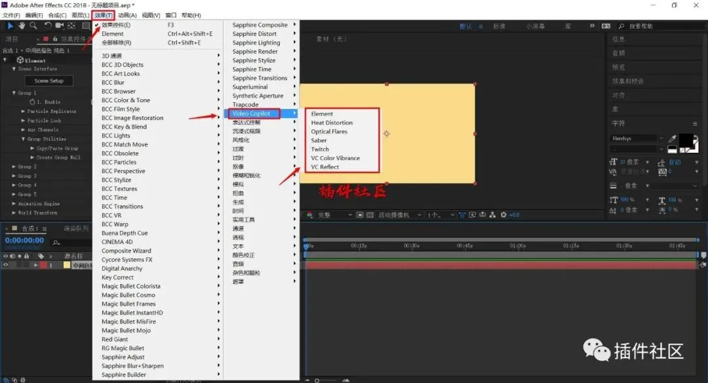
Task: Click the timeline work area bar
Action: (501, 255)
